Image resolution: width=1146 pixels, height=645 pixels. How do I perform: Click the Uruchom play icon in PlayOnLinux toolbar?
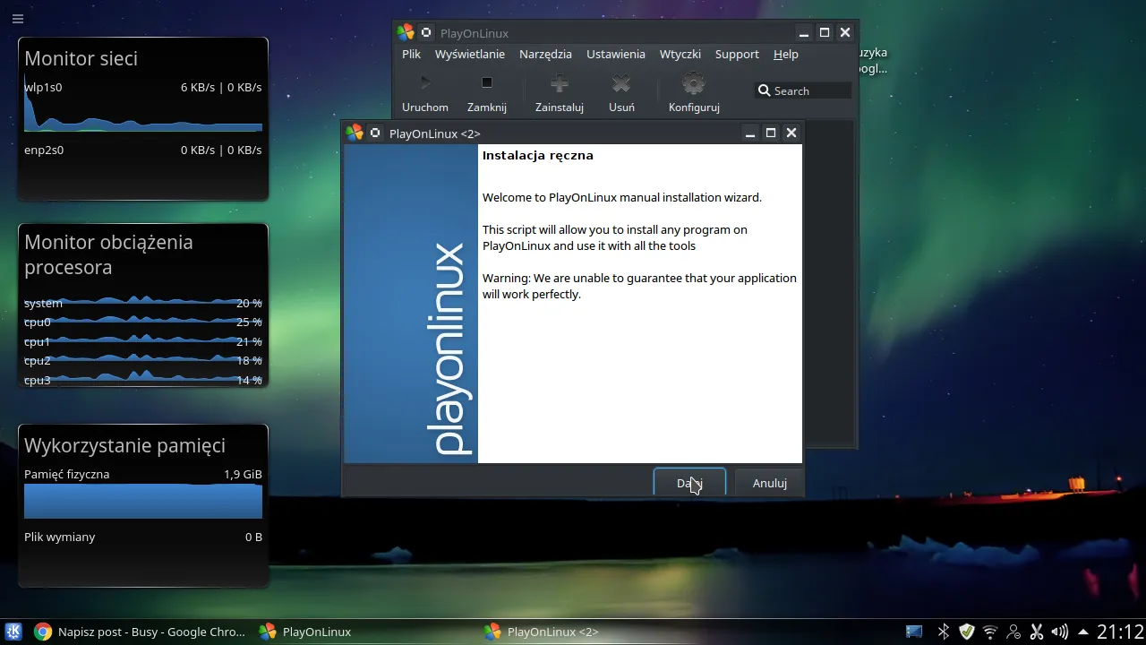coord(425,83)
